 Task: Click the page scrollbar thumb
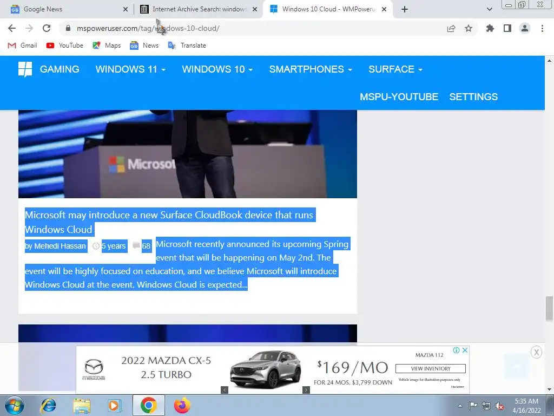(549, 308)
